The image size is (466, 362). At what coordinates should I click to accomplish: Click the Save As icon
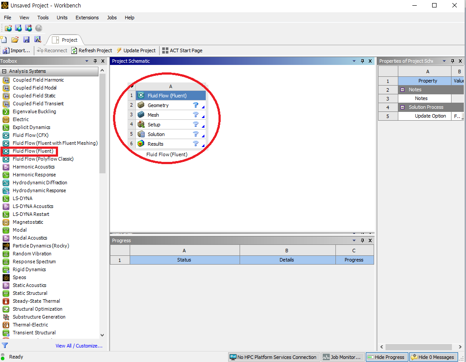pyautogui.click(x=37, y=39)
